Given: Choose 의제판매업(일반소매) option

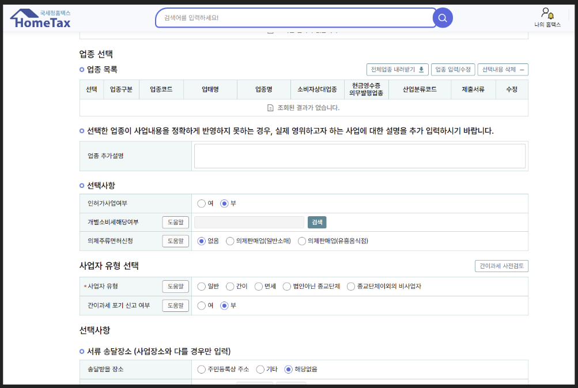Looking at the screenshot, I should click(x=229, y=241).
